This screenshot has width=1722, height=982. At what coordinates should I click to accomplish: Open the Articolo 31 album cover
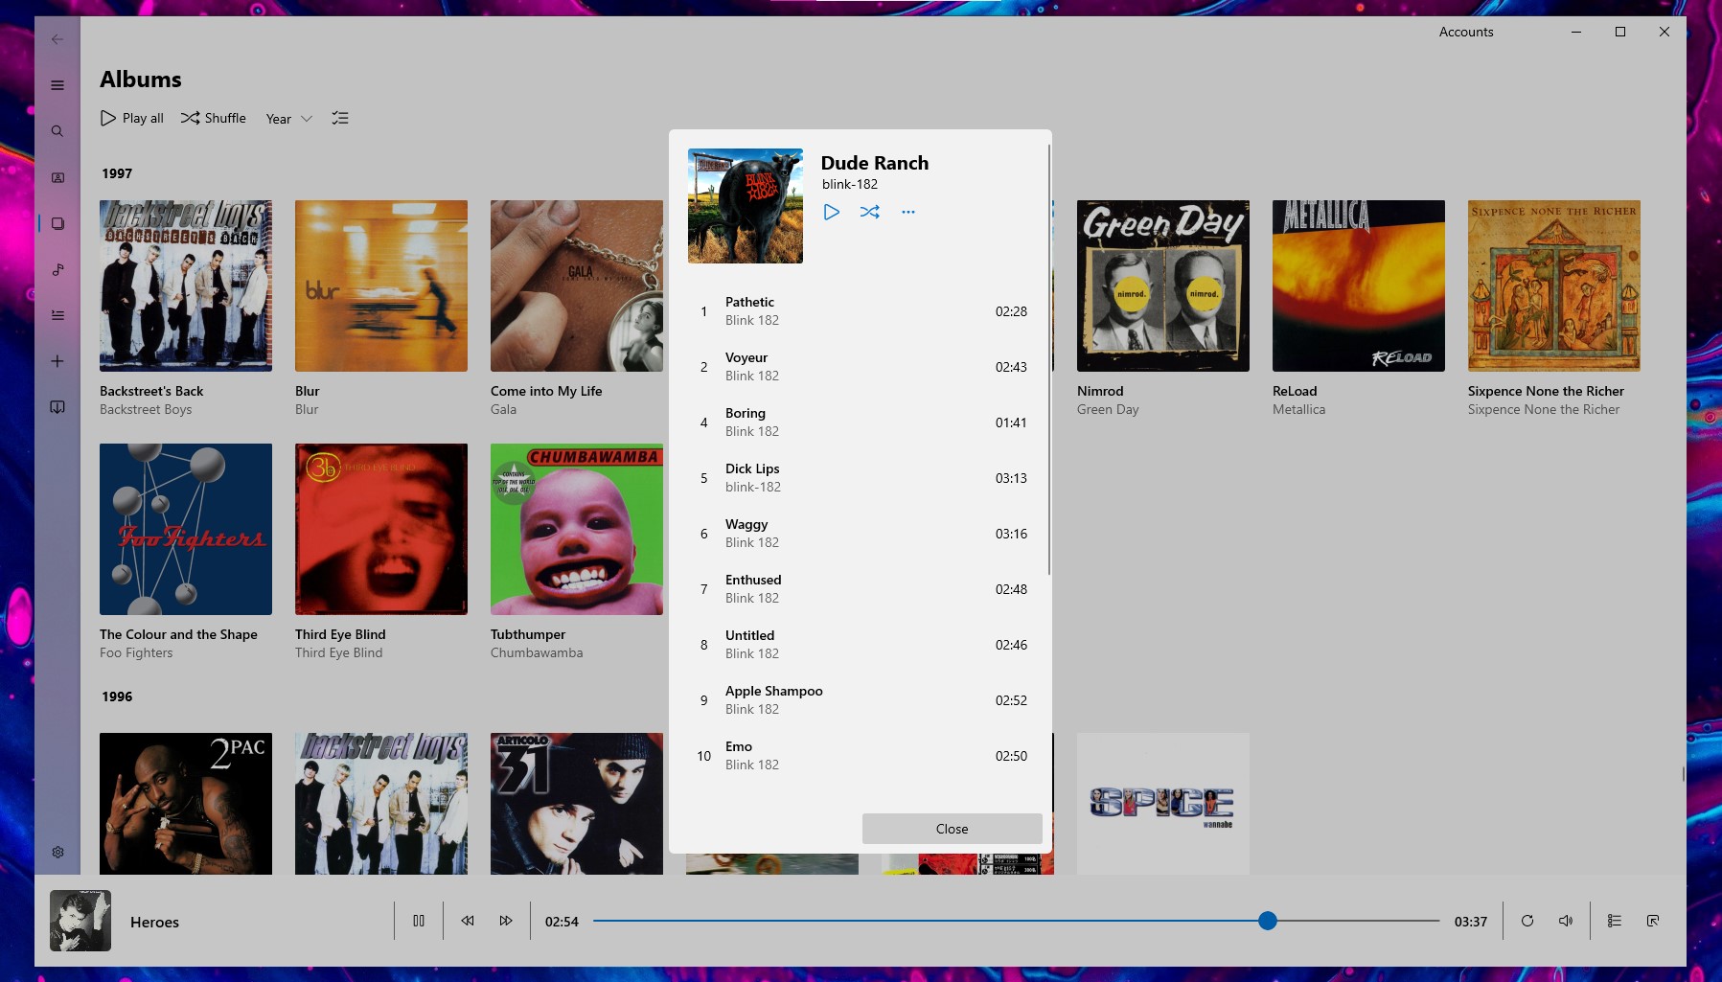click(577, 803)
